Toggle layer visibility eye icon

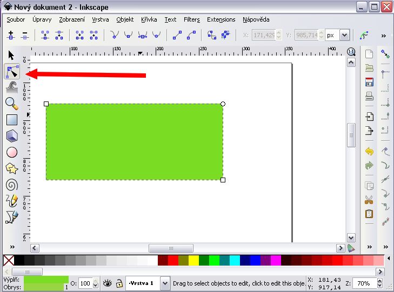(x=108, y=283)
